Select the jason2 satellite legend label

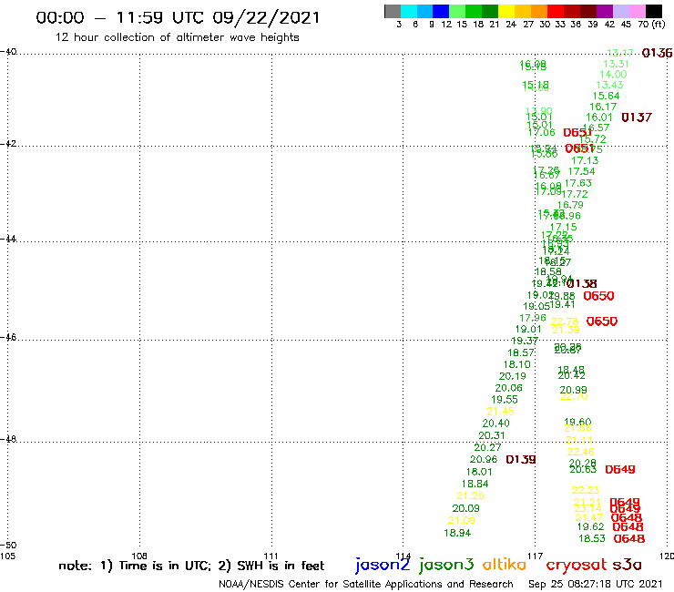click(383, 565)
